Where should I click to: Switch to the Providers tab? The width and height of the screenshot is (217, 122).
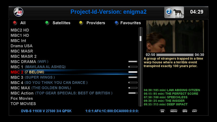(x=96, y=23)
